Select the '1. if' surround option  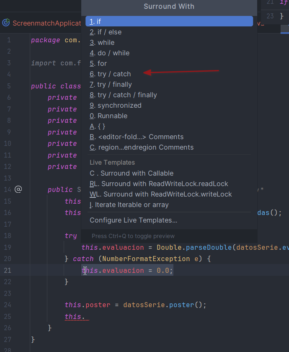(169, 21)
